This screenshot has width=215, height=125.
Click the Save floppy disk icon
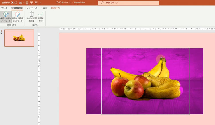click(27, 3)
